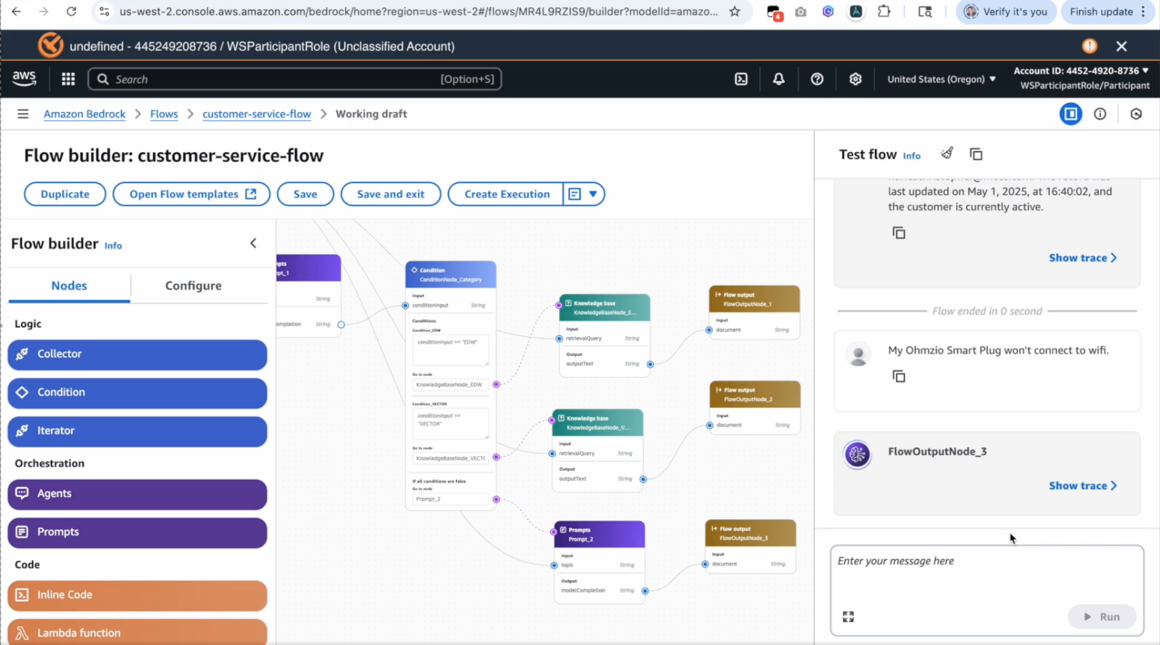Screen dimensions: 1160x645
Task: Copy the Ohmzio Smart Plug message
Action: point(898,376)
